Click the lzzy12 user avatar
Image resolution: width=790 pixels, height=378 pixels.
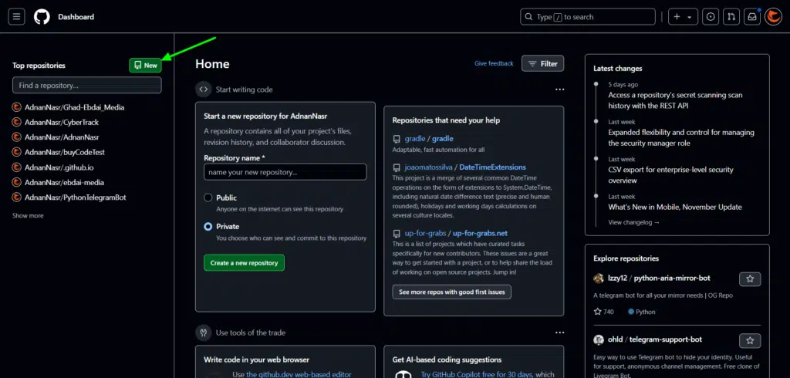point(599,278)
